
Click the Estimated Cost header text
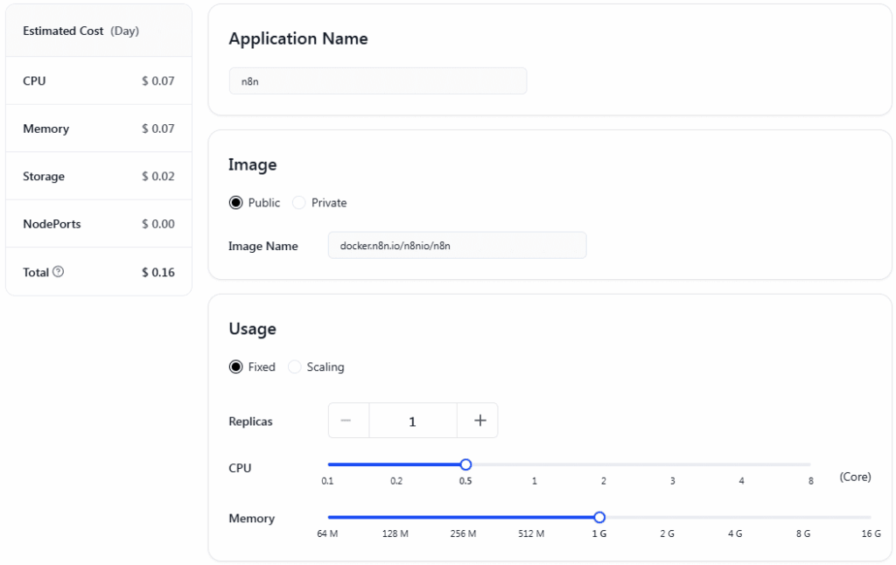[63, 31]
